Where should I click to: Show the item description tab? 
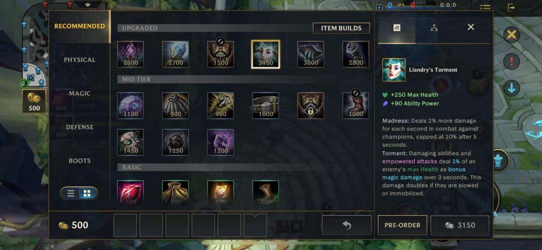click(x=397, y=27)
